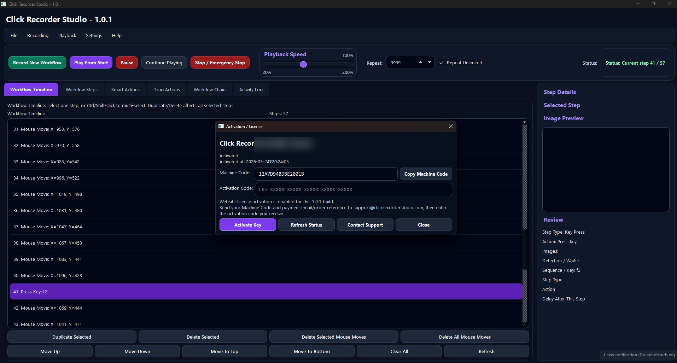Click the Activation / License dialog title icon
Image resolution: width=677 pixels, height=363 pixels.
(x=221, y=126)
